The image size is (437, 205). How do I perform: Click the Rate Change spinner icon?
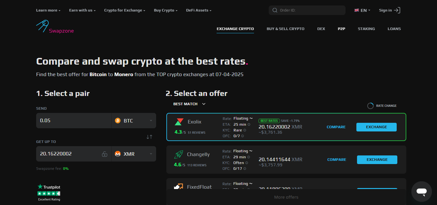coord(370,106)
